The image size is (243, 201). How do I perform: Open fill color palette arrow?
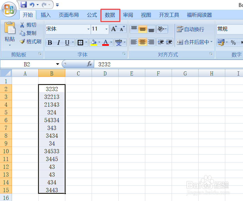(x=99, y=42)
